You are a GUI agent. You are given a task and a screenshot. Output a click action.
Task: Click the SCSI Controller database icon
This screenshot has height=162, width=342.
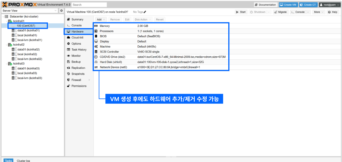point(96,52)
